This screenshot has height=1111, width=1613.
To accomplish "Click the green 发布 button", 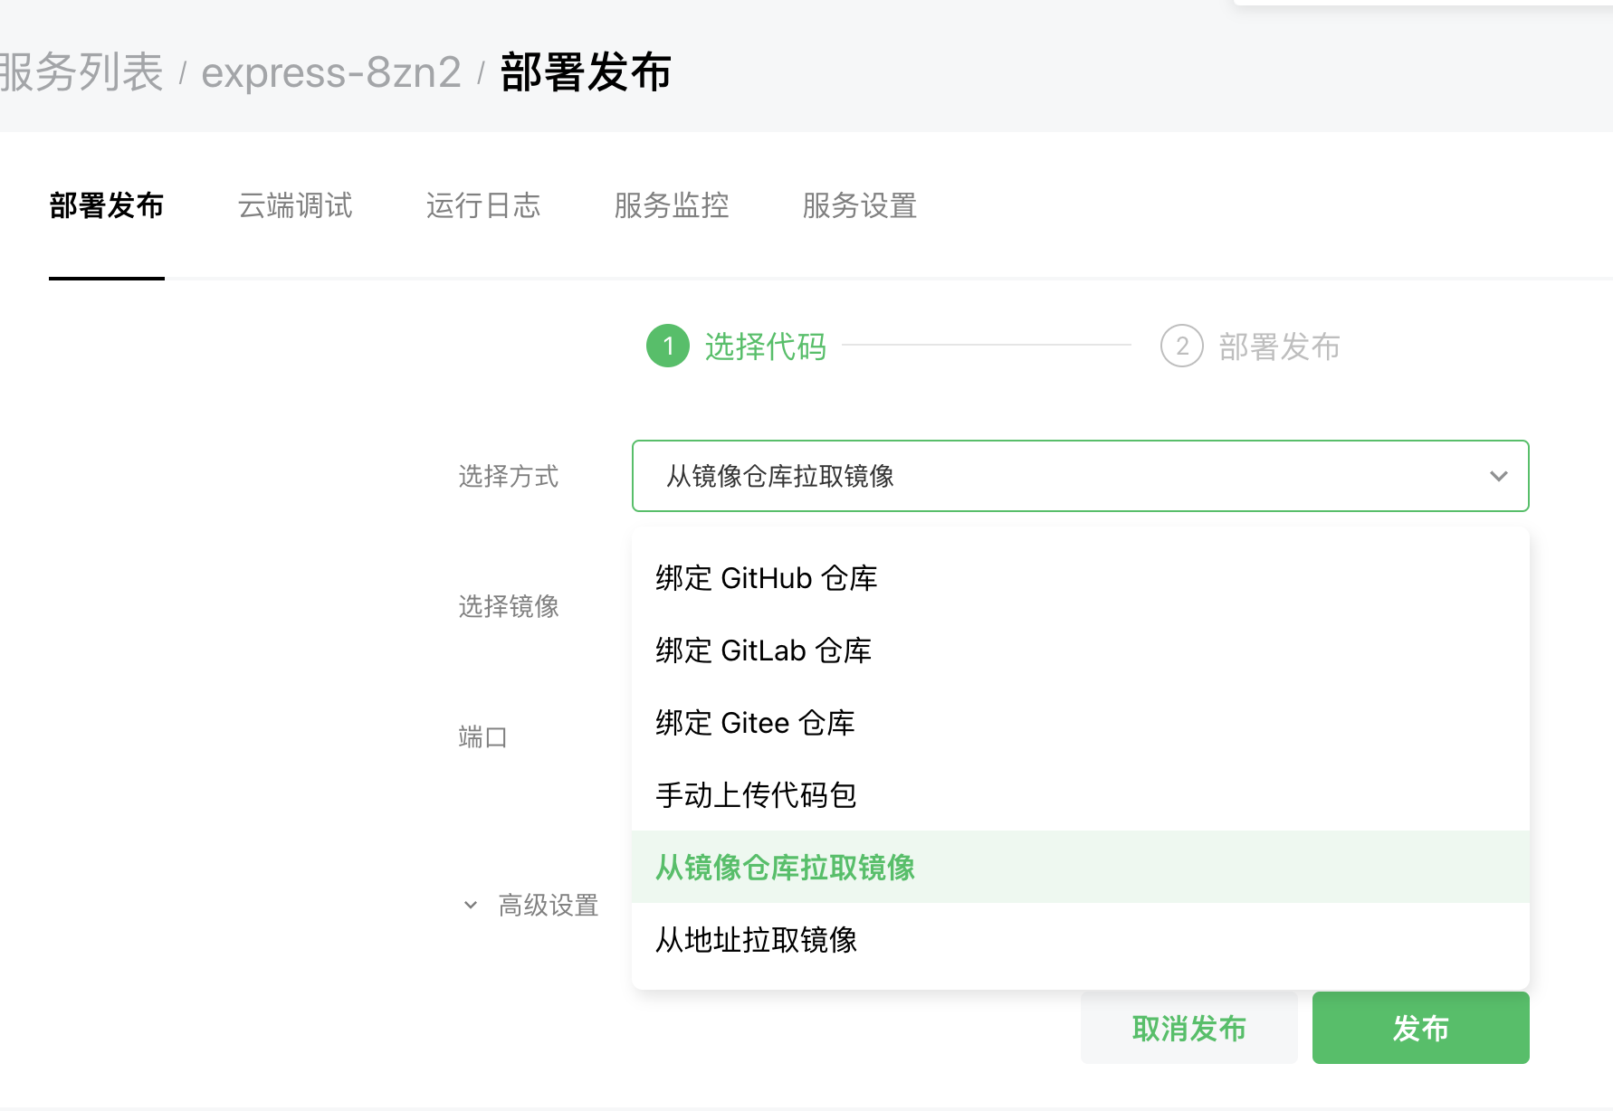I will pyautogui.click(x=1420, y=1028).
